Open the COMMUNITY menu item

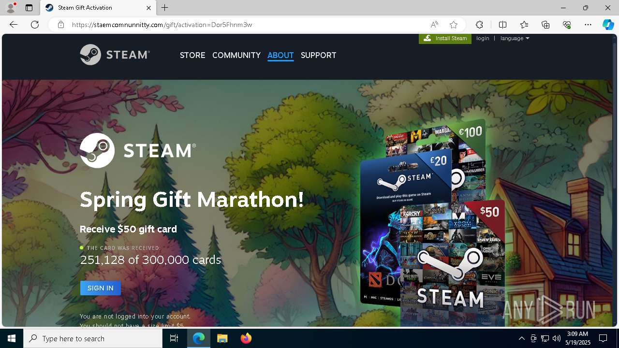click(x=236, y=55)
